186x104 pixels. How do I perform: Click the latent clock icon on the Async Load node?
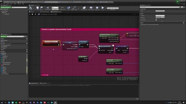[113, 45]
